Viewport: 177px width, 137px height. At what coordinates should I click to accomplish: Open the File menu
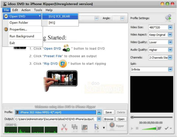pos(6,10)
